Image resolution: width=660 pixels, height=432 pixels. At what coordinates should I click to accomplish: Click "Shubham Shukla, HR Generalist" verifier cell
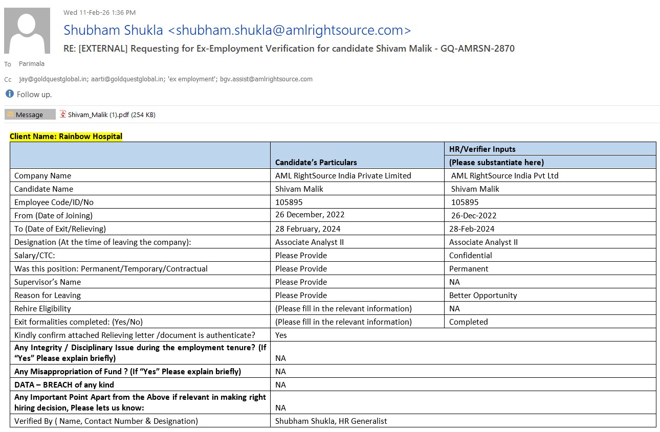pyautogui.click(x=331, y=421)
